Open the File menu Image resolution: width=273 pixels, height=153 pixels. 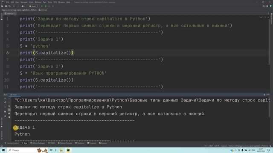(8, 2)
